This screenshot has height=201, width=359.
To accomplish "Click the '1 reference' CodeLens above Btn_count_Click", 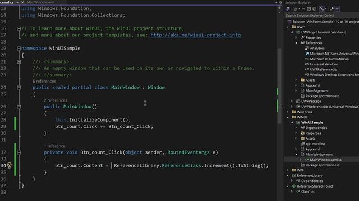I will (54, 146).
